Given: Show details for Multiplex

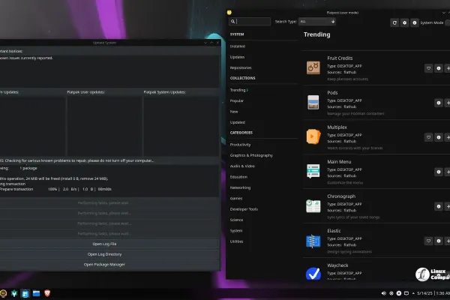Looking at the screenshot, I should 439,137.
